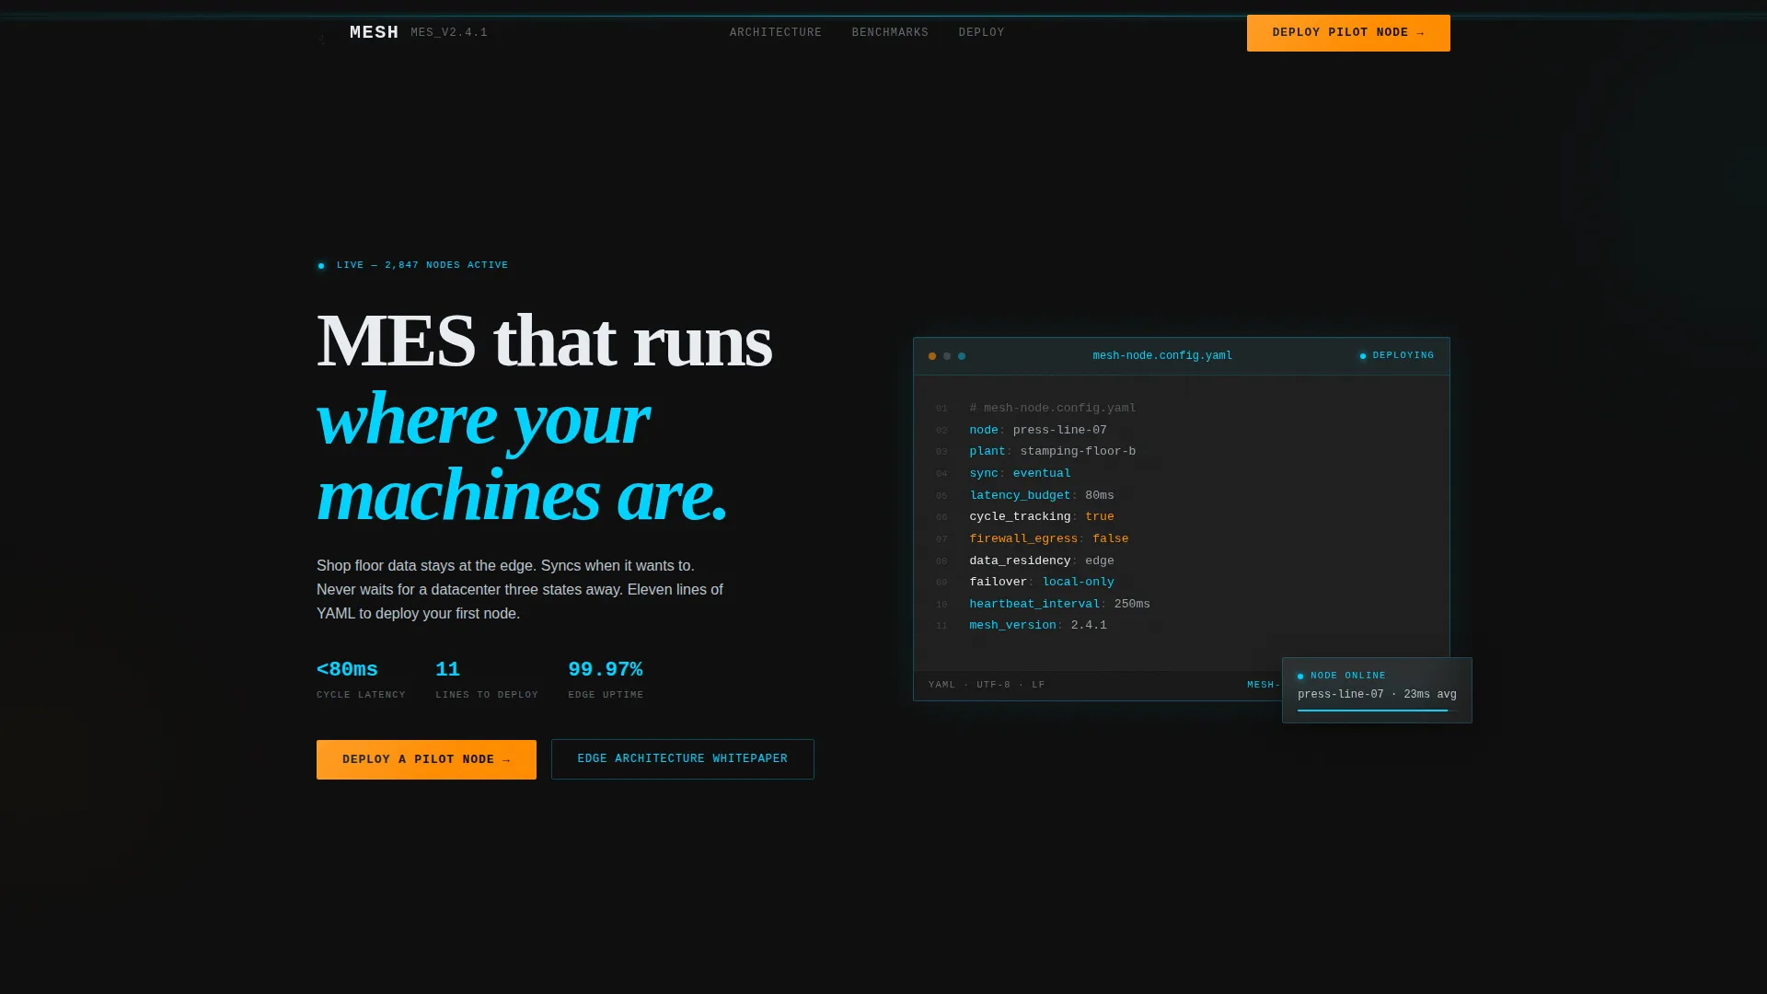Click line number 11 in the editor gutter
This screenshot has height=994, width=1767.
click(941, 626)
